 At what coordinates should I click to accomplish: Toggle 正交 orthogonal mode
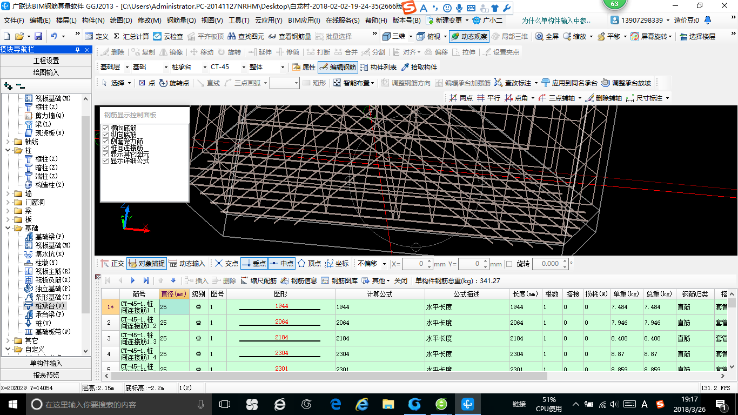[112, 263]
